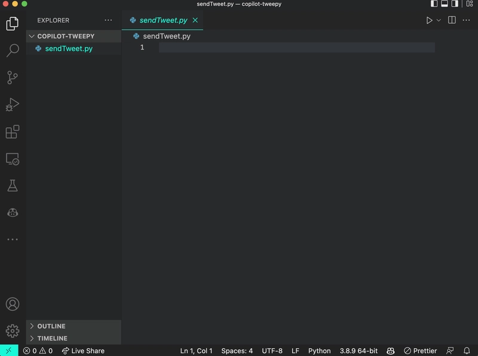The width and height of the screenshot is (478, 356).
Task: Toggle the secondary sidebar layout button
Action: pos(454,4)
